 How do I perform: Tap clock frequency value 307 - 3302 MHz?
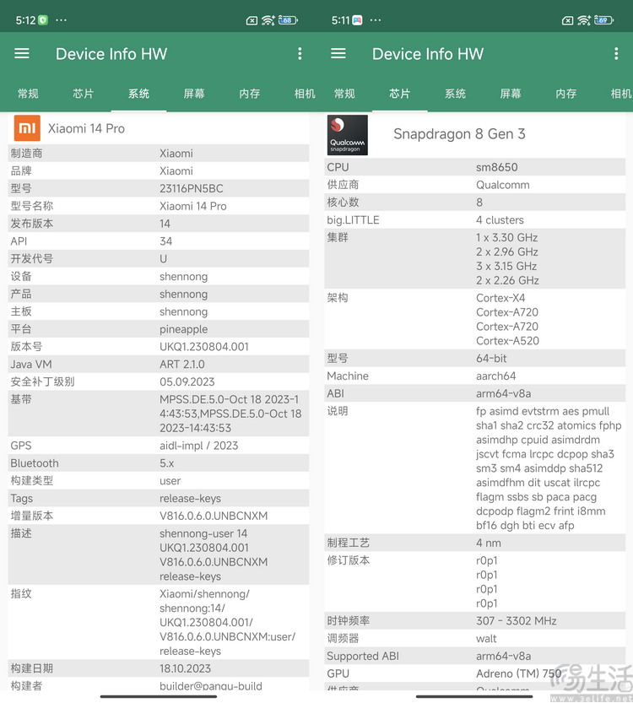pos(517,621)
